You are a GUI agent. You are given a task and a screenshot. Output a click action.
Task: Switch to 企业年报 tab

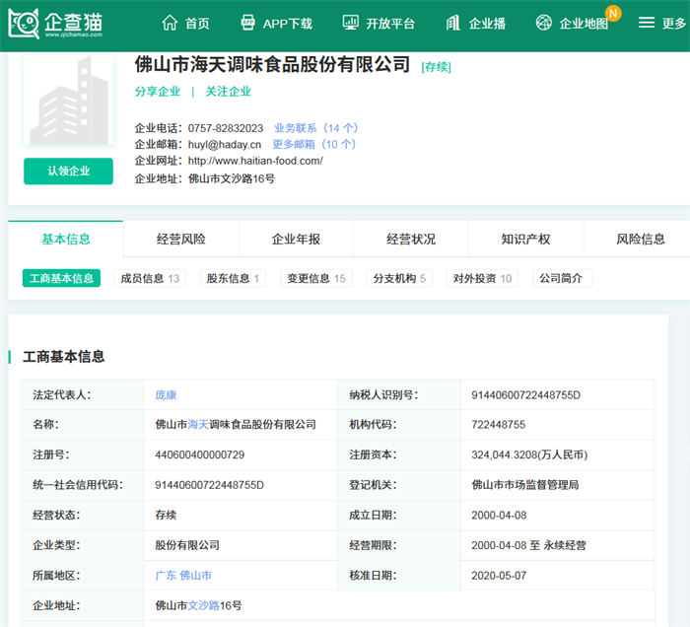tap(296, 239)
